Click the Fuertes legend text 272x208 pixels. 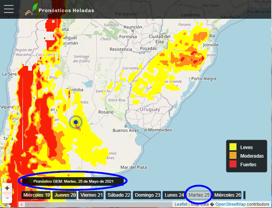tap(248, 164)
